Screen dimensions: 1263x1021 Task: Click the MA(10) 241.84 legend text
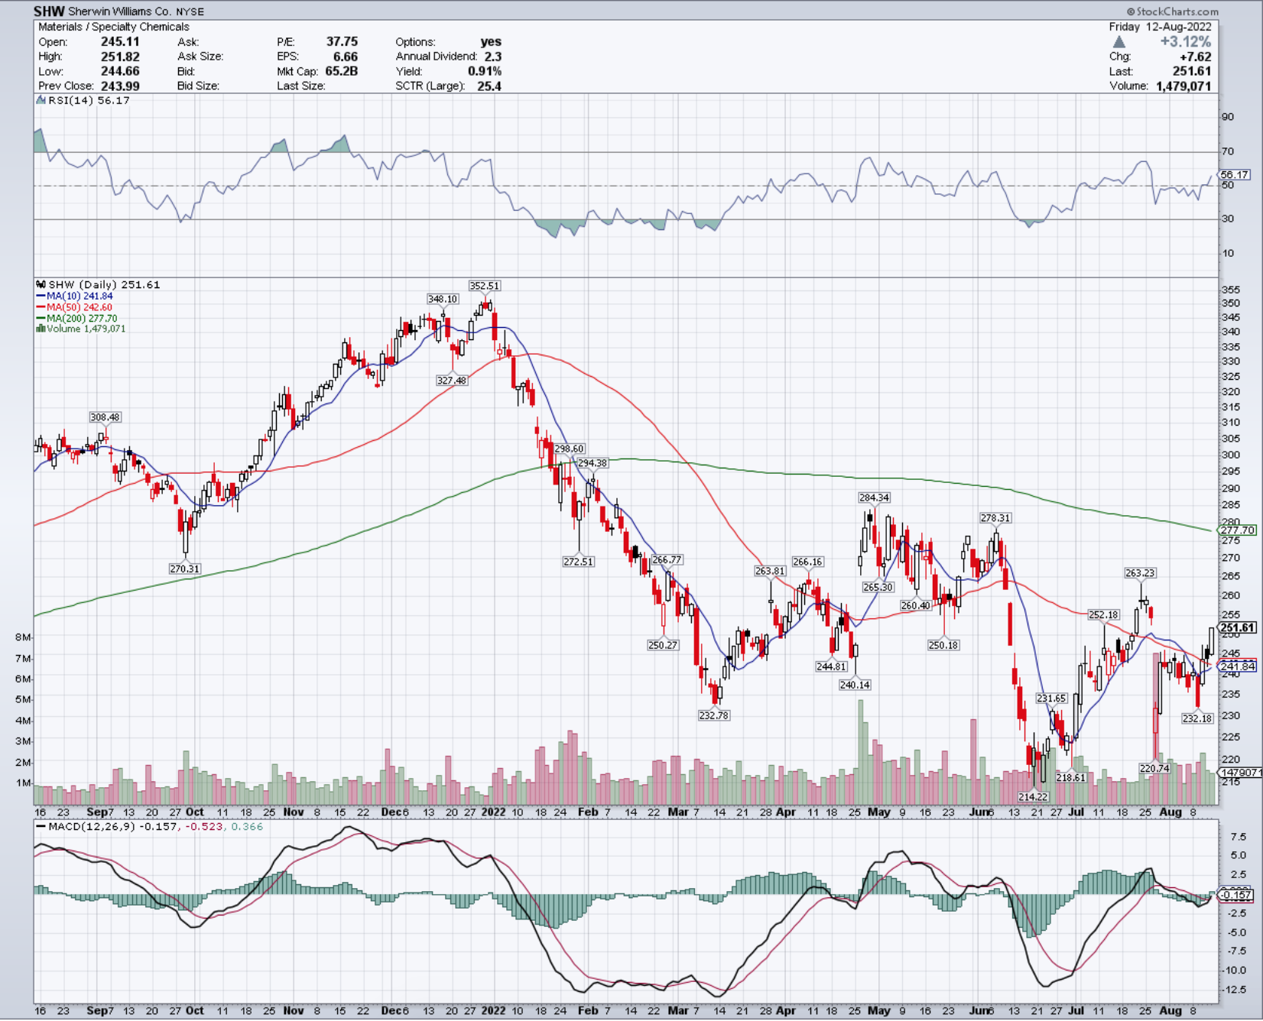coord(80,296)
